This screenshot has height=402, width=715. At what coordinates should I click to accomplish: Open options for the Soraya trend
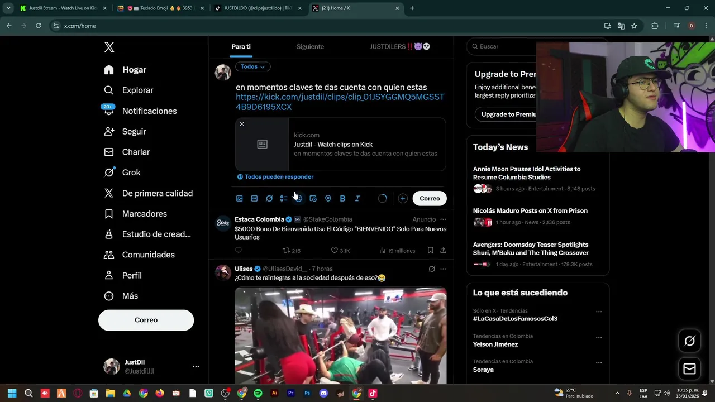click(599, 362)
